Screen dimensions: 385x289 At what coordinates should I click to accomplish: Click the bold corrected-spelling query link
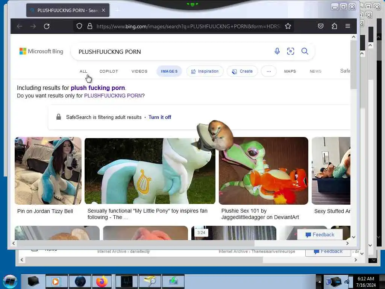click(98, 88)
